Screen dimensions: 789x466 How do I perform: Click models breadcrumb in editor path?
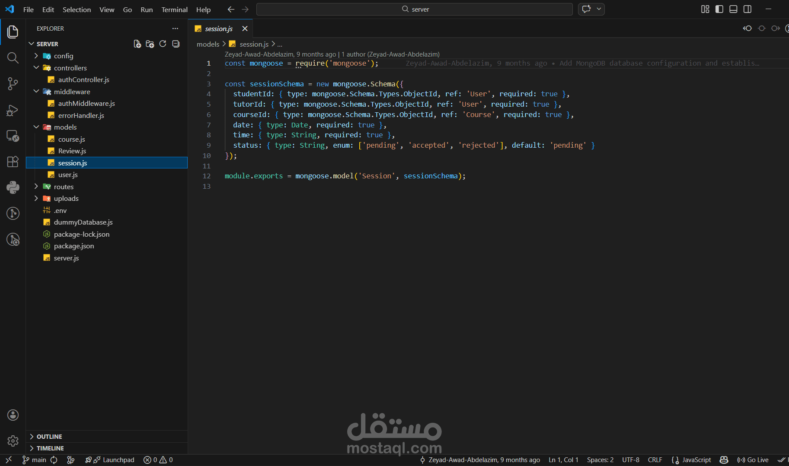click(x=208, y=44)
